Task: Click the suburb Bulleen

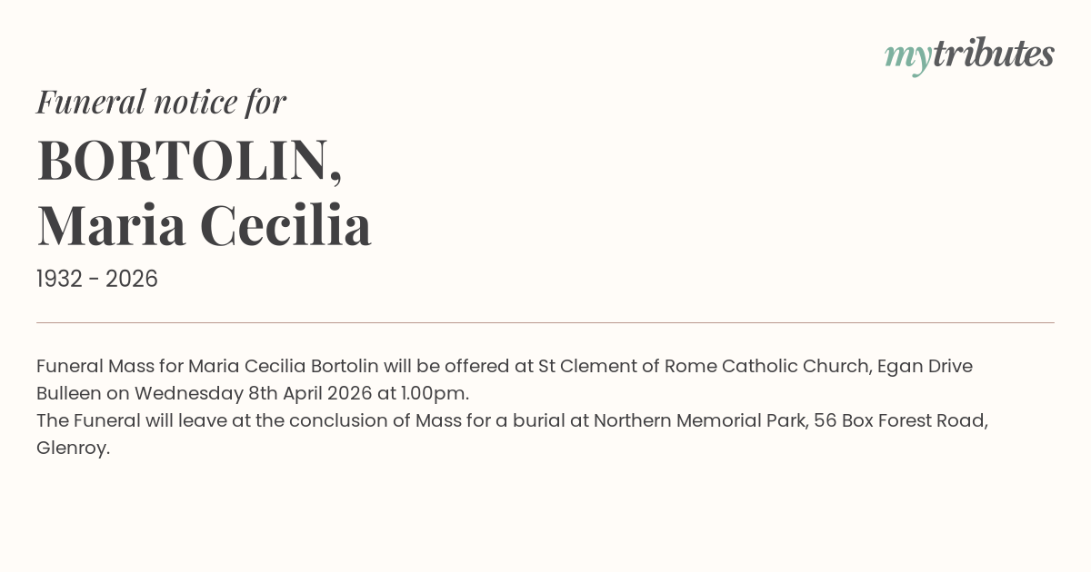Action: tap(68, 394)
